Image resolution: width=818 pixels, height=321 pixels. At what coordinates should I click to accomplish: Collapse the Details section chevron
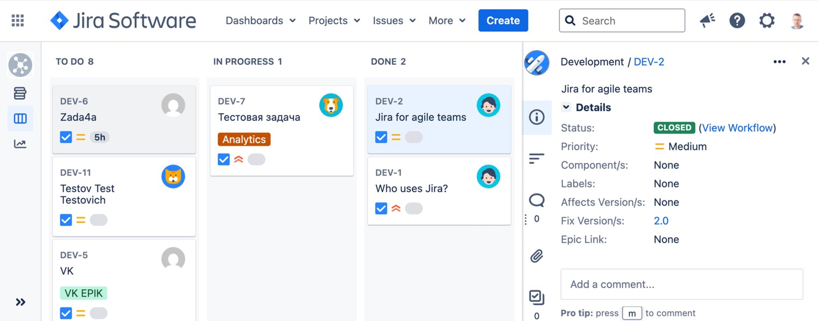(x=566, y=107)
